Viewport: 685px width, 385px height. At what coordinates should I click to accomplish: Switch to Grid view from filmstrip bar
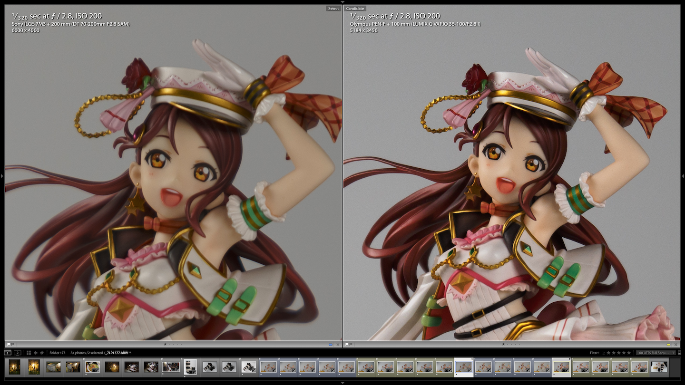29,353
